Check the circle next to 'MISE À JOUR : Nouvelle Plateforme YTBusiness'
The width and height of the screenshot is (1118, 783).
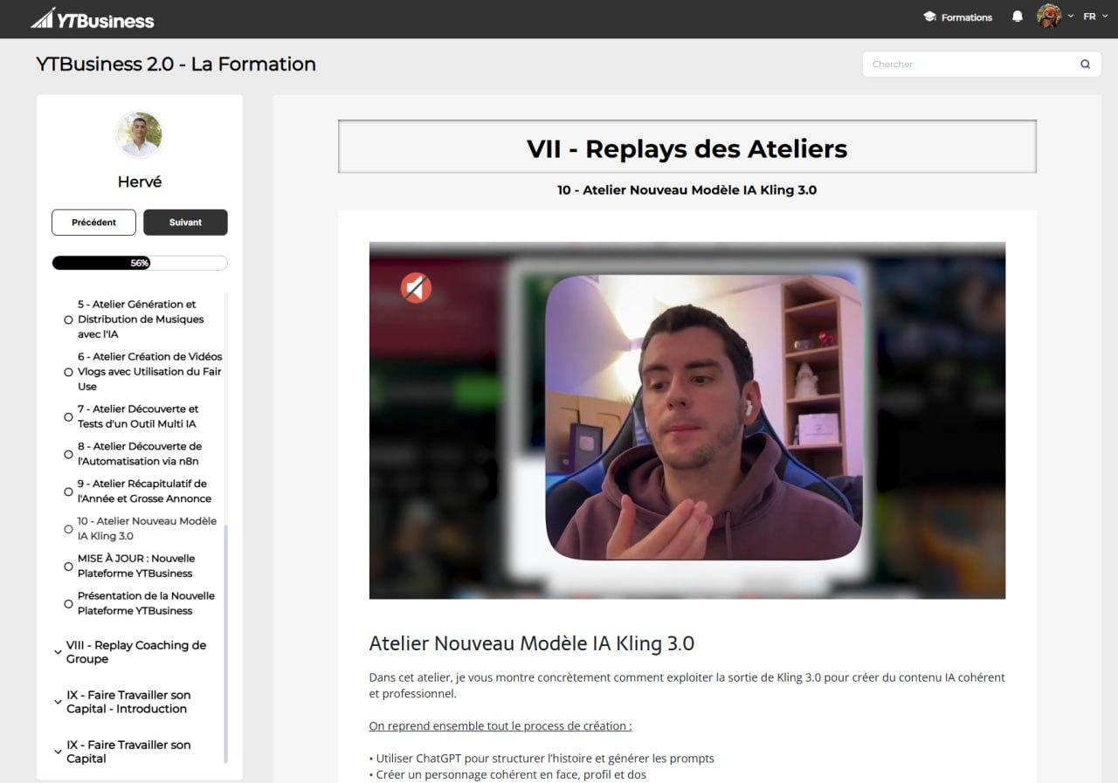tap(68, 566)
